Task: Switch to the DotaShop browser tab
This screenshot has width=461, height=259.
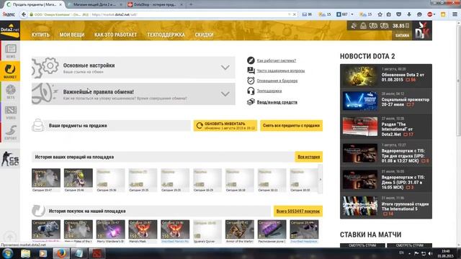Action: [x=156, y=4]
